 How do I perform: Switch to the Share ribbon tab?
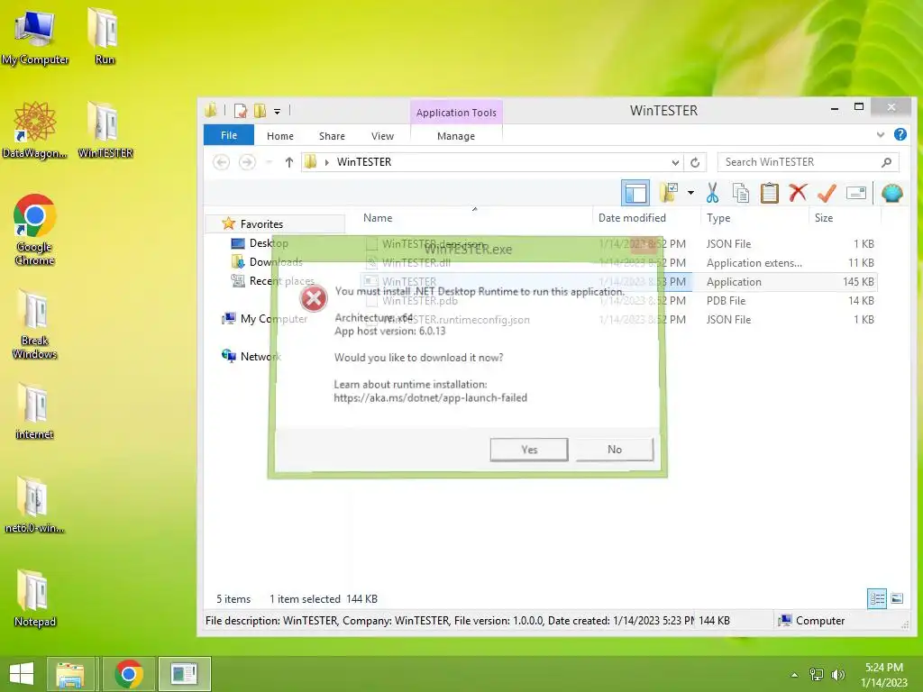pos(332,136)
